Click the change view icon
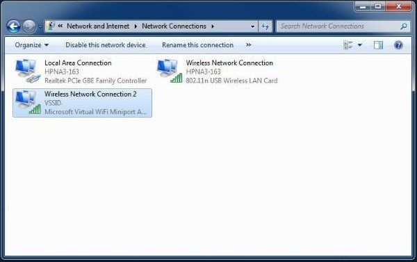Viewport: 417px width, 262px height. (x=348, y=45)
